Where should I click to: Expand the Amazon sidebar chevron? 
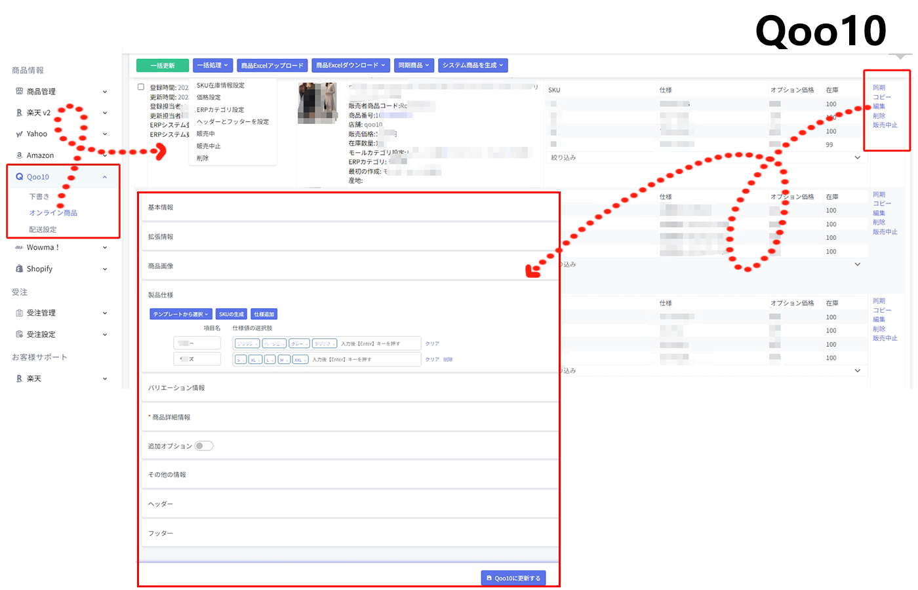click(x=105, y=155)
